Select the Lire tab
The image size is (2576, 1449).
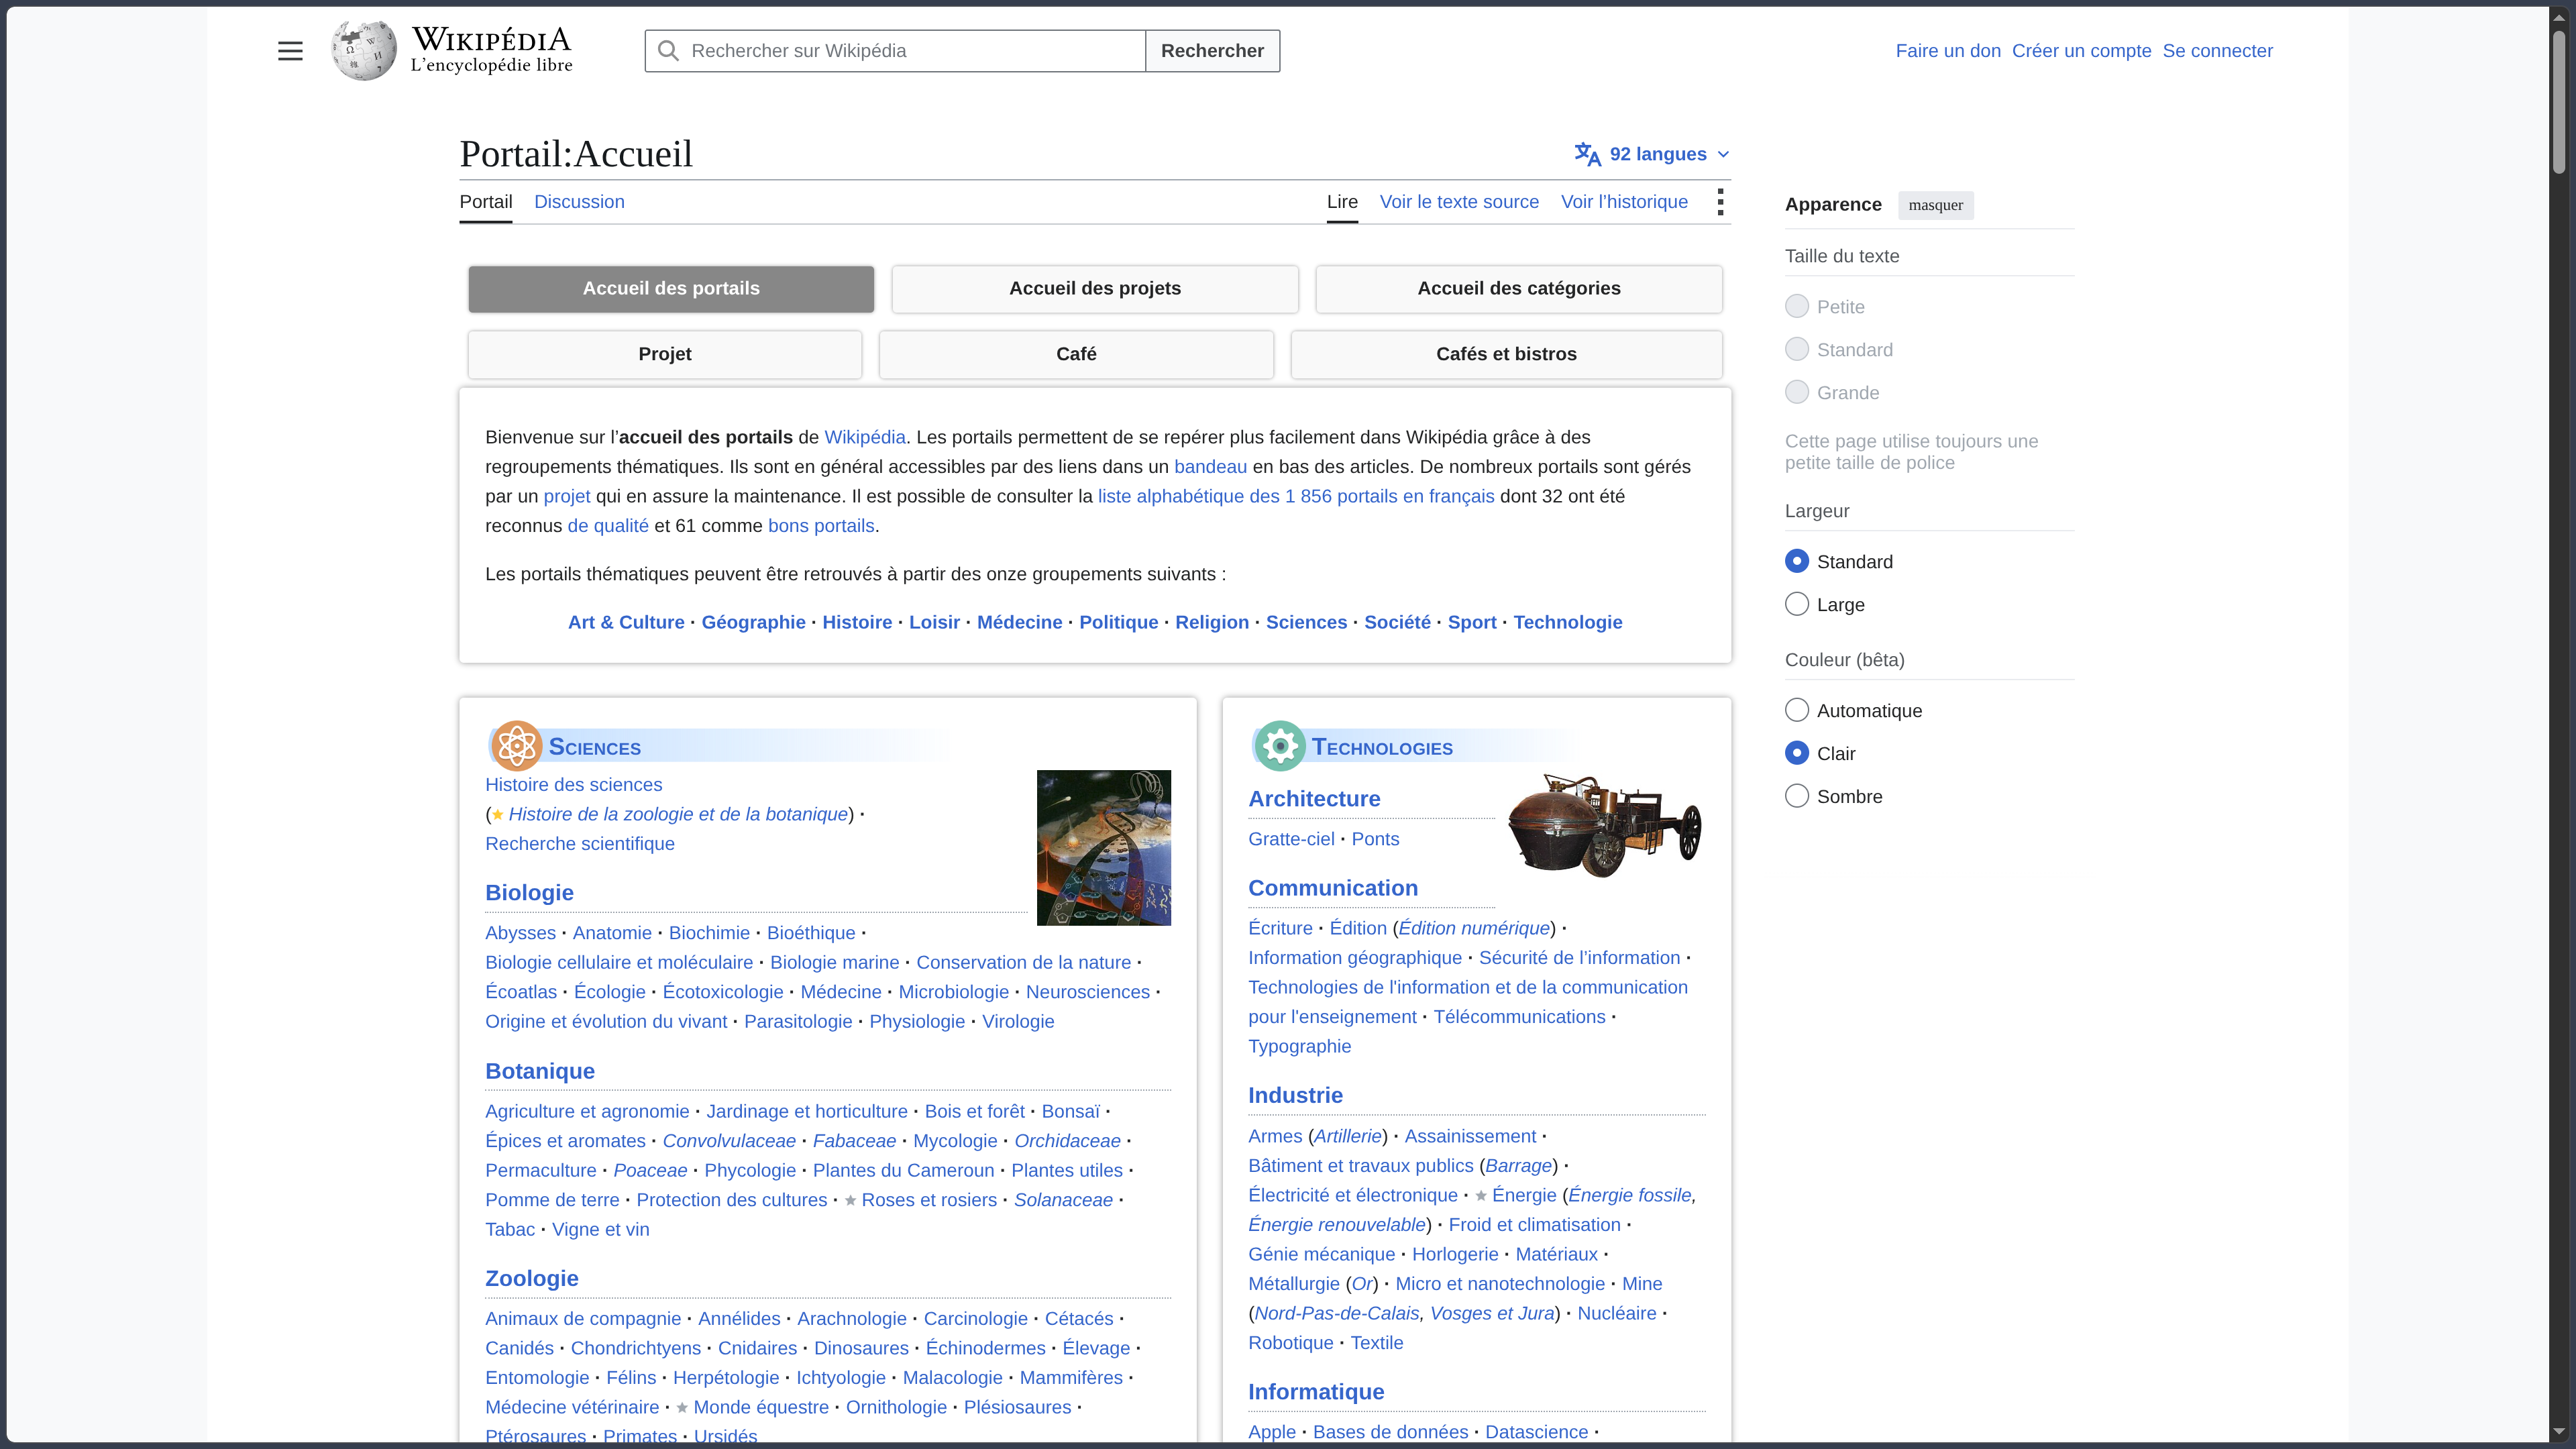coord(1342,202)
